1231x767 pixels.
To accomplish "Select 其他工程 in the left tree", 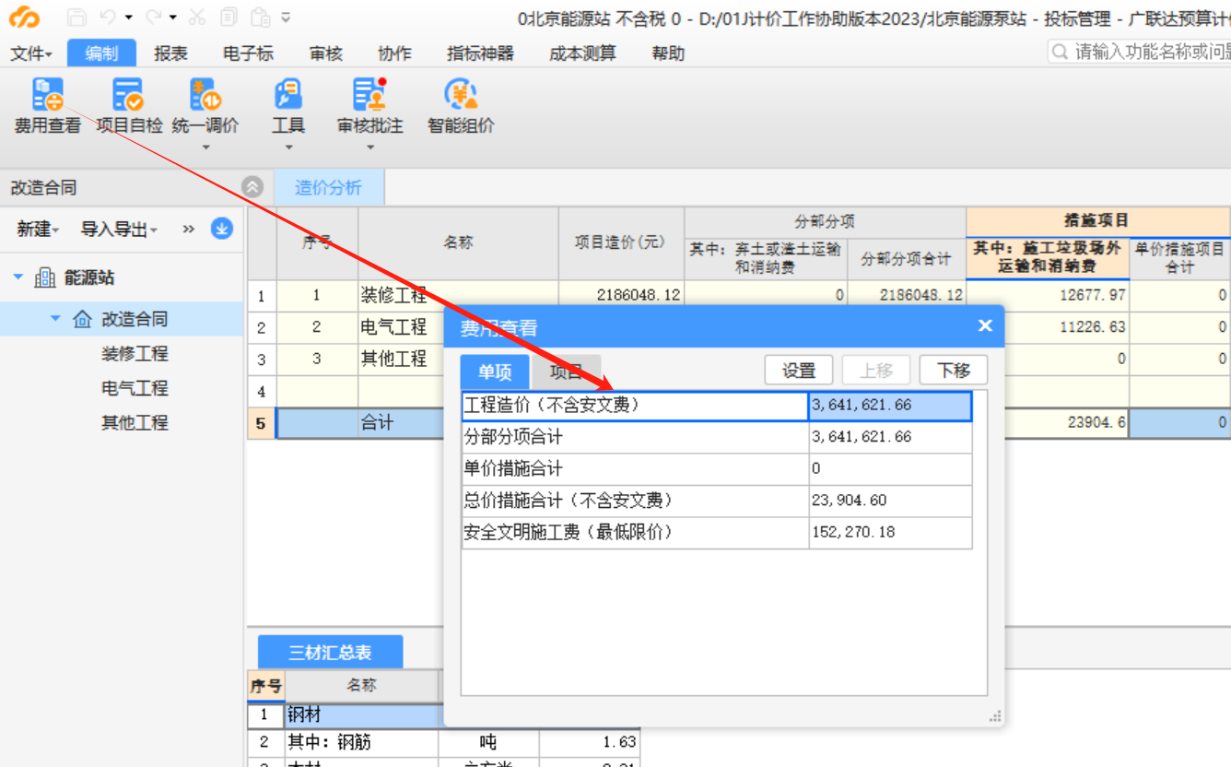I will tap(135, 423).
